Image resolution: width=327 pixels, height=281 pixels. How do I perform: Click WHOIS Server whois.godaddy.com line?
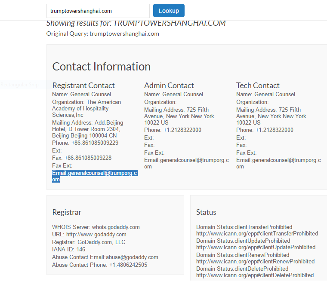click(x=96, y=227)
